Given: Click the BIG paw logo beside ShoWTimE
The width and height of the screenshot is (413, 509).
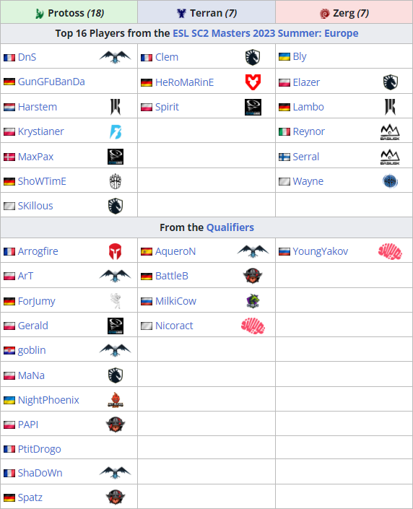Looking at the screenshot, I should click(116, 181).
